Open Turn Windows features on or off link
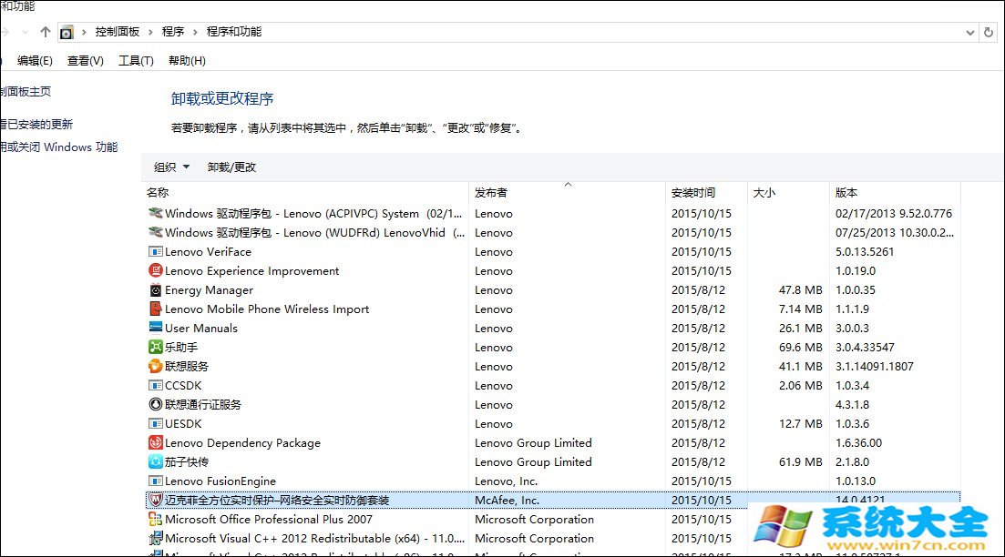 tap(59, 147)
